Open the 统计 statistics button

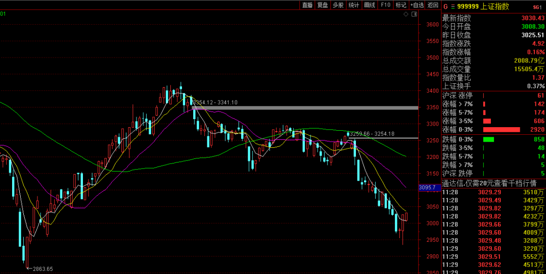tap(354, 5)
